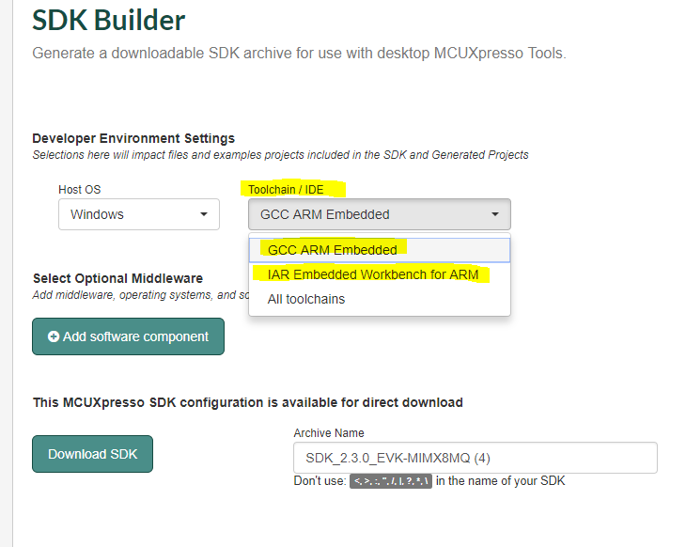Focus the Archive Name input field
Image resolution: width=686 pixels, height=547 pixels.
476,458
